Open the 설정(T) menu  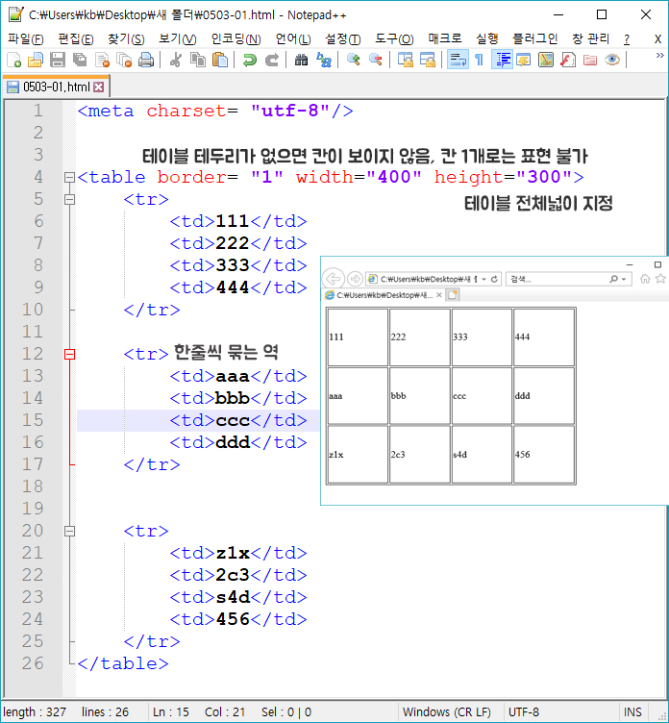pos(343,38)
